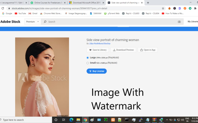The height and width of the screenshot is (123, 198).
Task: Open the green circular extension icon
Action: tap(190, 8)
